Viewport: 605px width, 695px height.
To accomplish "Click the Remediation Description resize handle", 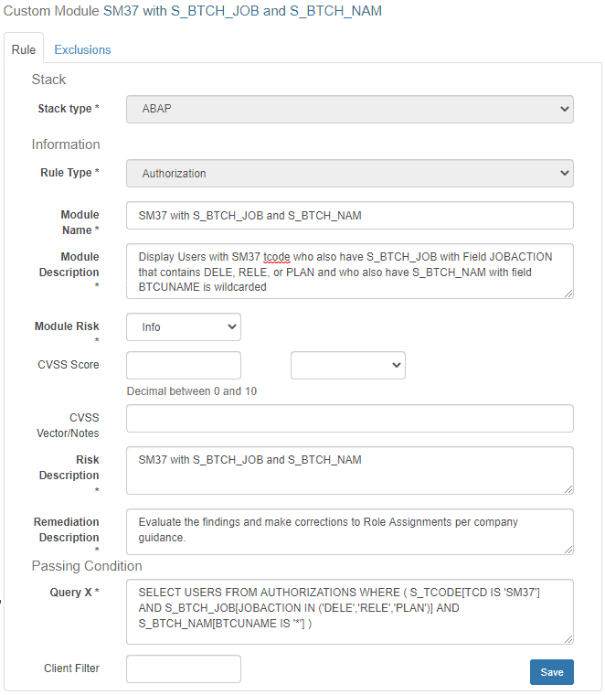I will pos(568,549).
